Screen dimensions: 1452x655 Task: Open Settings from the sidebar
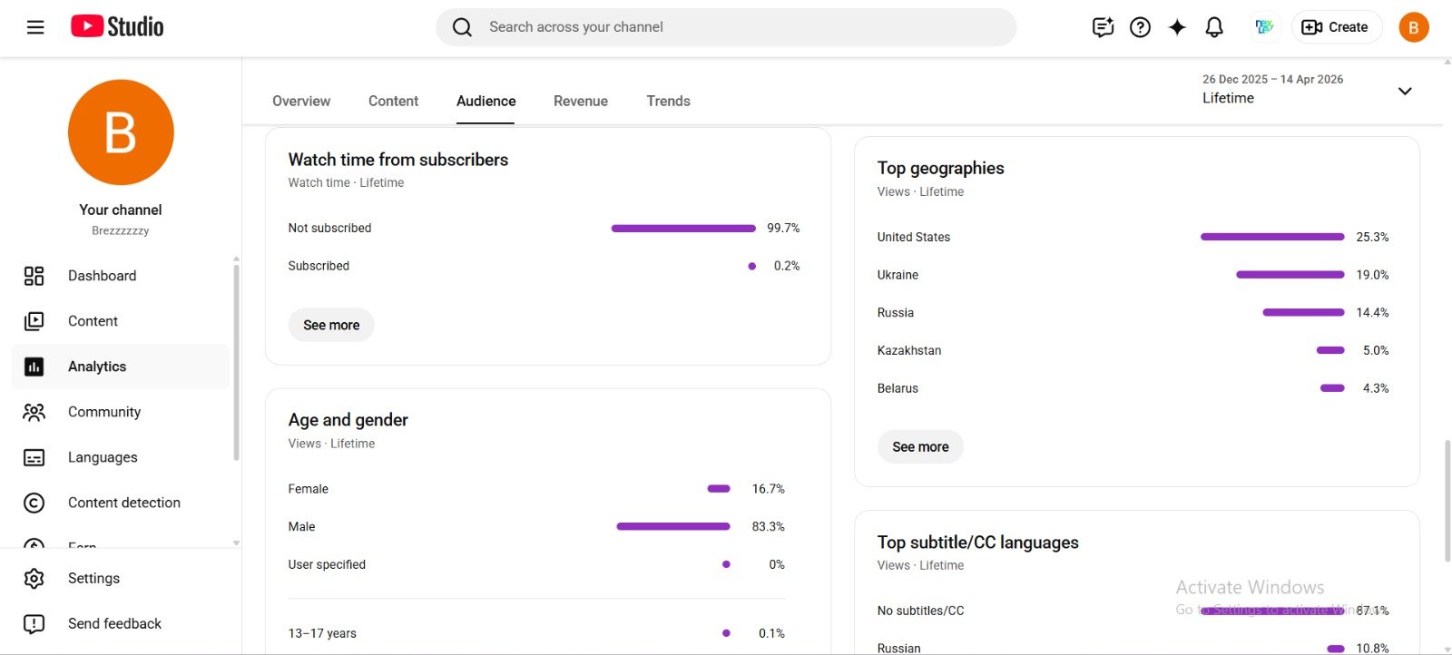click(93, 578)
